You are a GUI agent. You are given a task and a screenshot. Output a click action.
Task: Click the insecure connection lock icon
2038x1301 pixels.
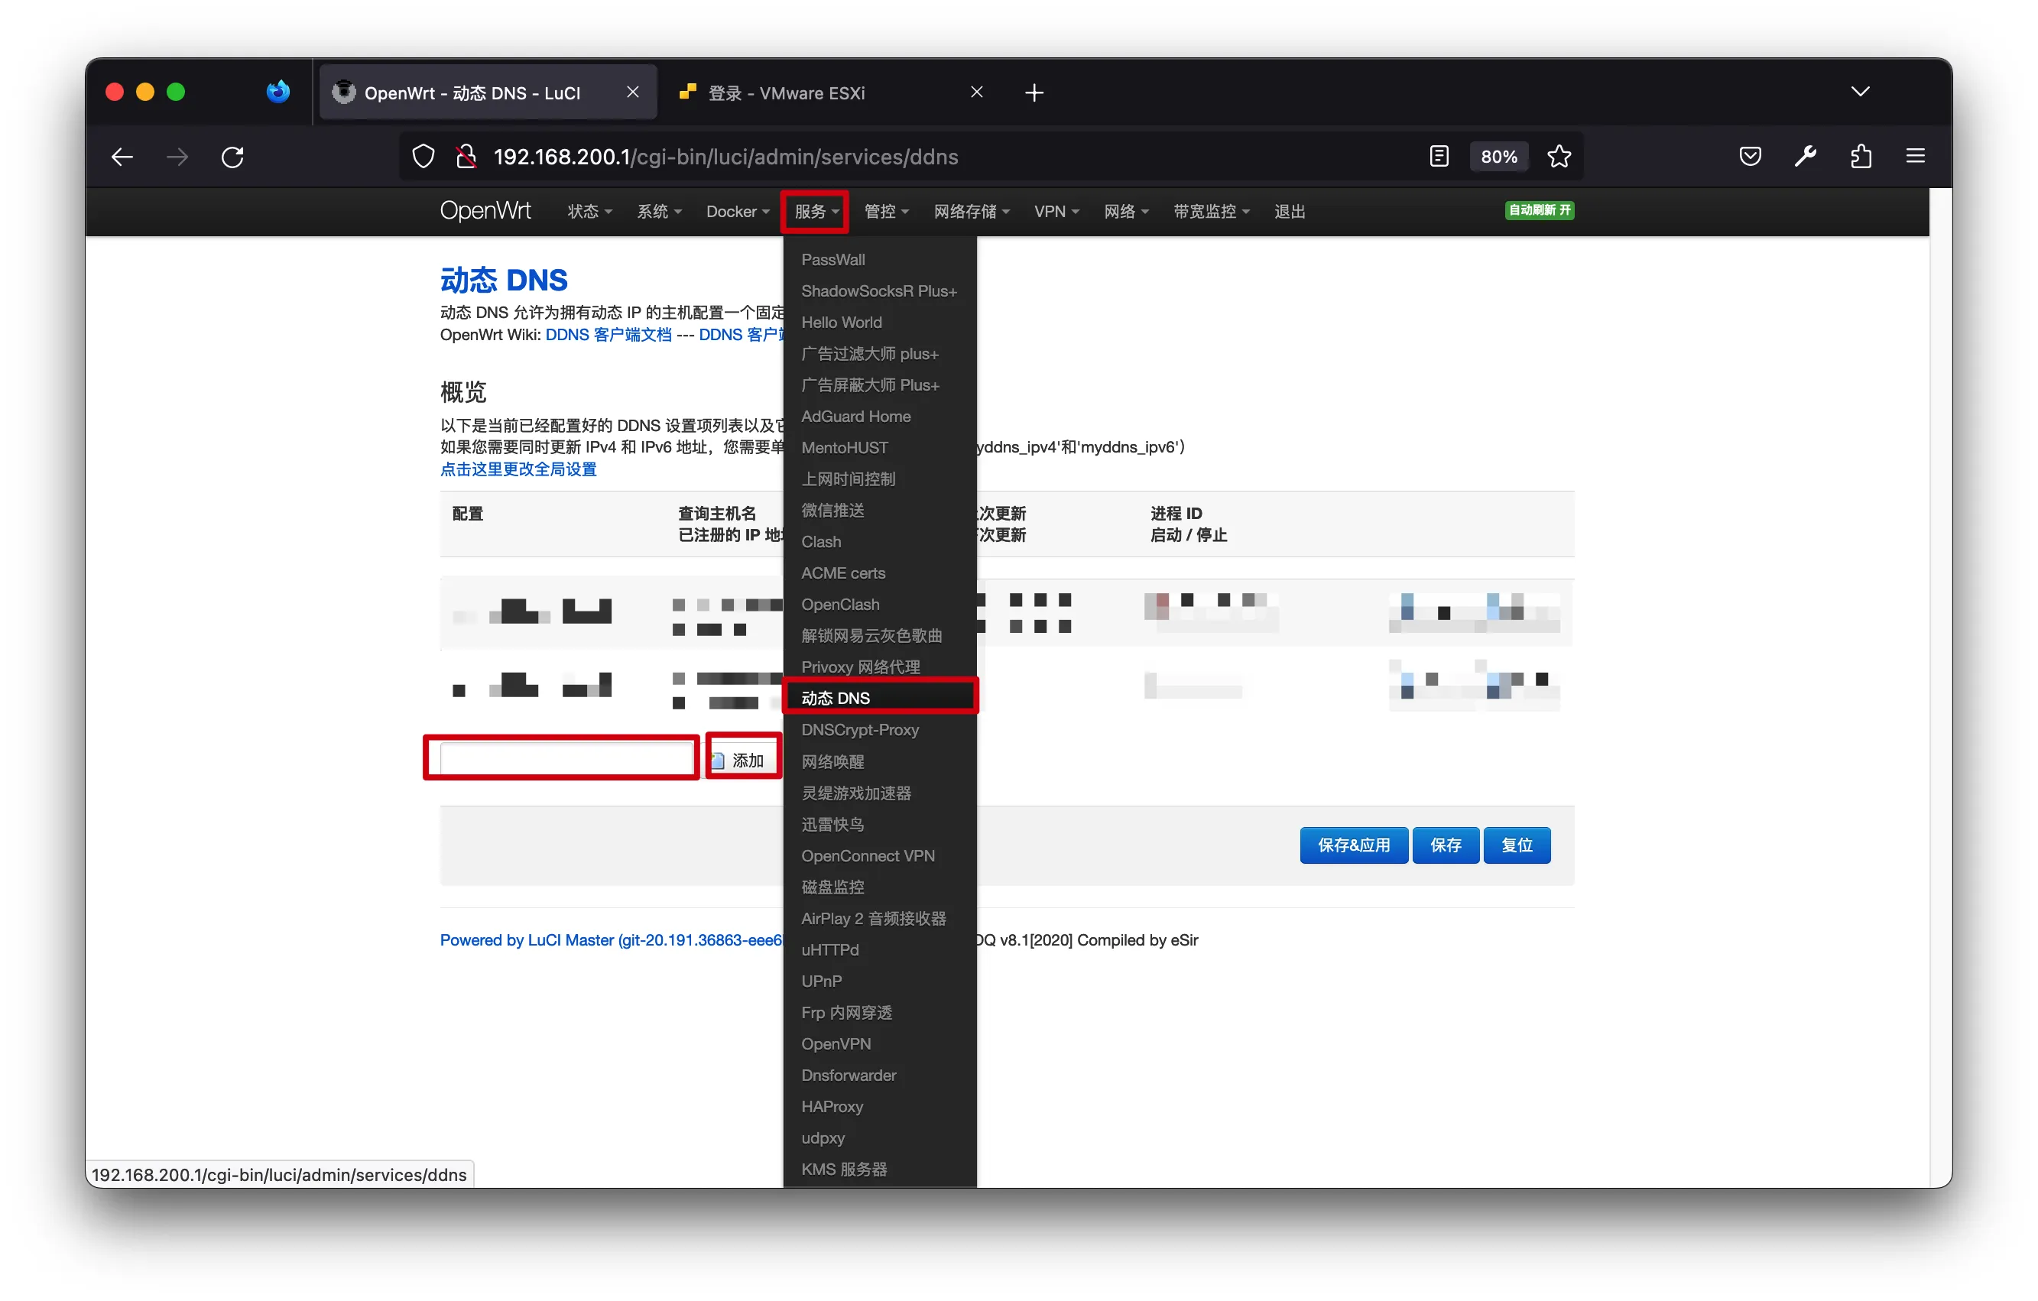466,157
